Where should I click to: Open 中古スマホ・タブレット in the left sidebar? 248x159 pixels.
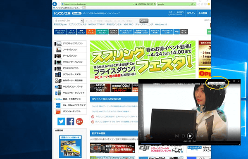point(70,93)
